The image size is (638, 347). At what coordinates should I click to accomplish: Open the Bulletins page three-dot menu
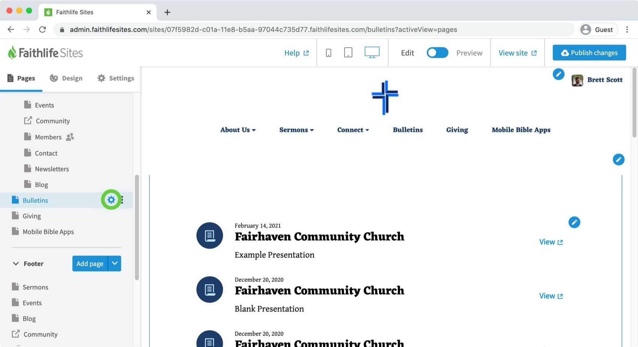tap(122, 200)
